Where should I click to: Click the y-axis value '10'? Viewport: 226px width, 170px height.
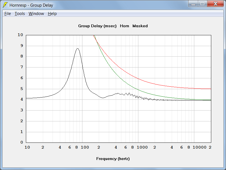tap(20, 35)
